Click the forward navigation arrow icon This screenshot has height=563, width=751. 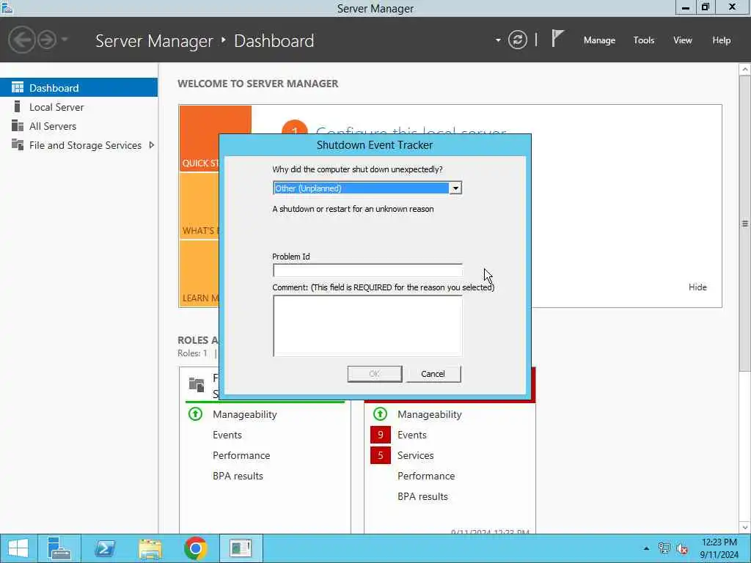[x=47, y=40]
